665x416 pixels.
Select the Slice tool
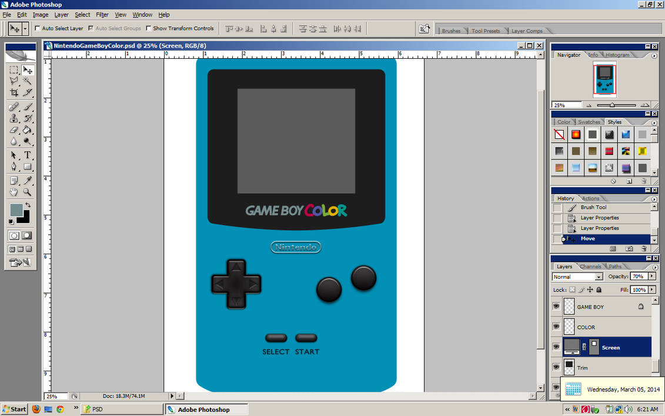coord(28,92)
